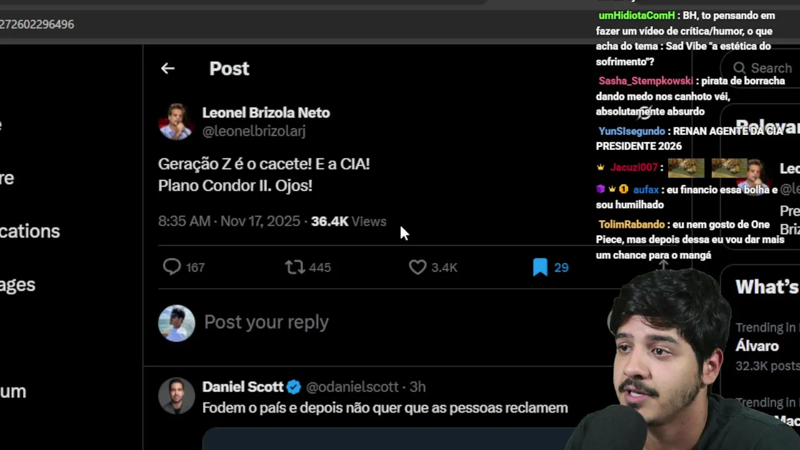
Task: Click your own avatar beside reply box
Action: [176, 323]
